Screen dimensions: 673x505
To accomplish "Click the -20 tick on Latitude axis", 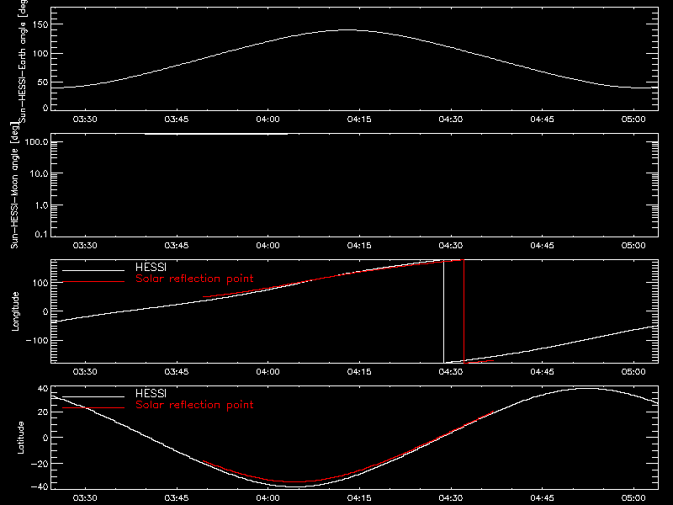I will (40, 464).
